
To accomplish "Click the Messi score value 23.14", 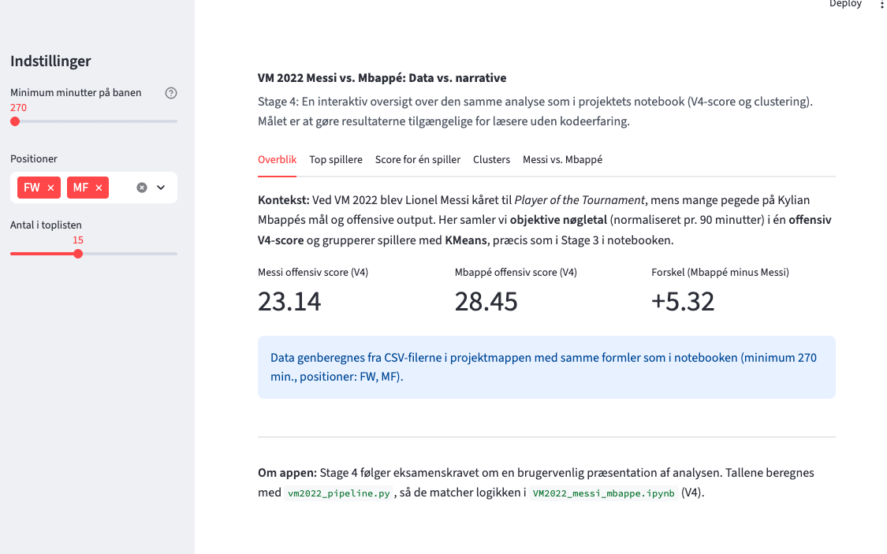I will pos(289,301).
